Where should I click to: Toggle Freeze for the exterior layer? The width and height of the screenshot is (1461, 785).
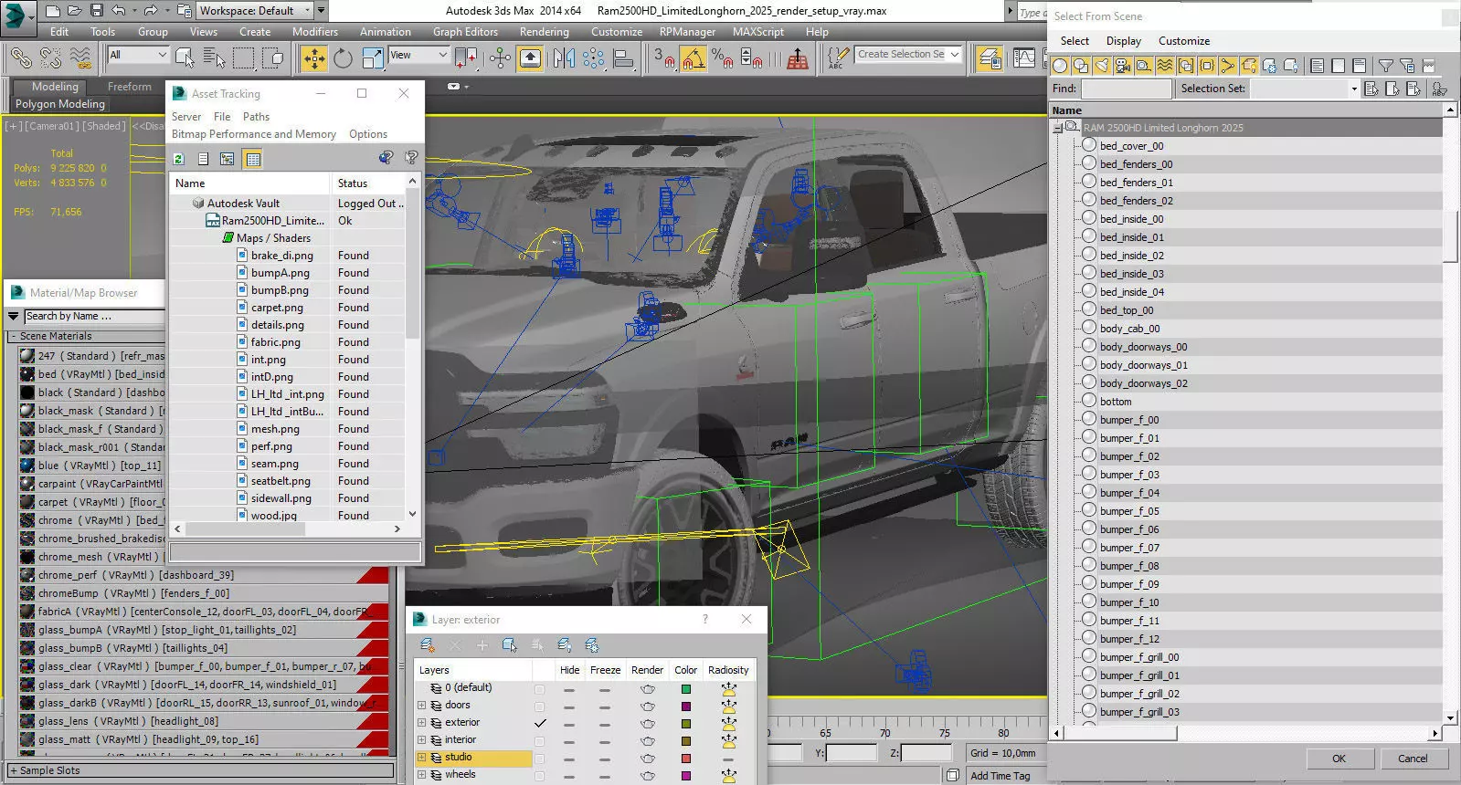(x=604, y=723)
